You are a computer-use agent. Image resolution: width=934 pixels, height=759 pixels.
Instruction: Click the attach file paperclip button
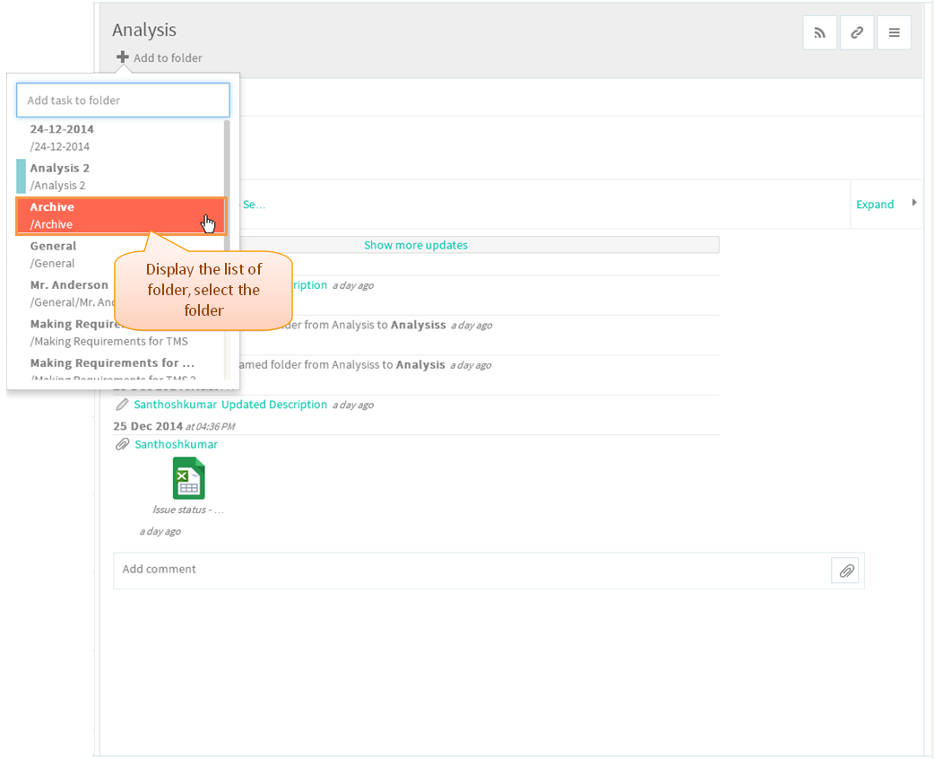point(846,571)
